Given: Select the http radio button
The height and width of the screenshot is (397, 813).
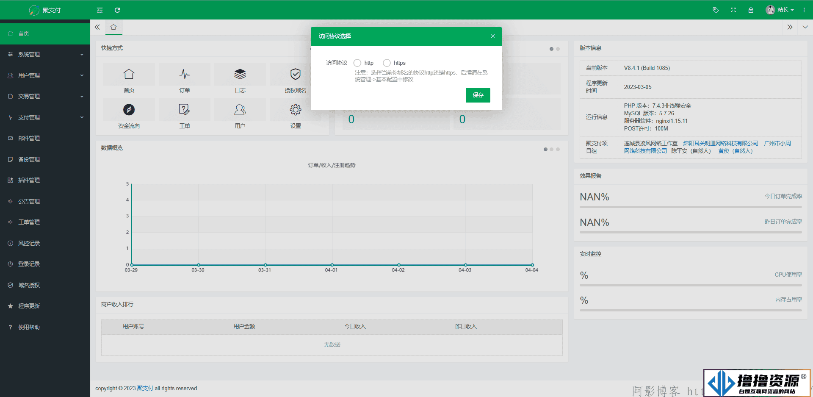Looking at the screenshot, I should tap(357, 63).
